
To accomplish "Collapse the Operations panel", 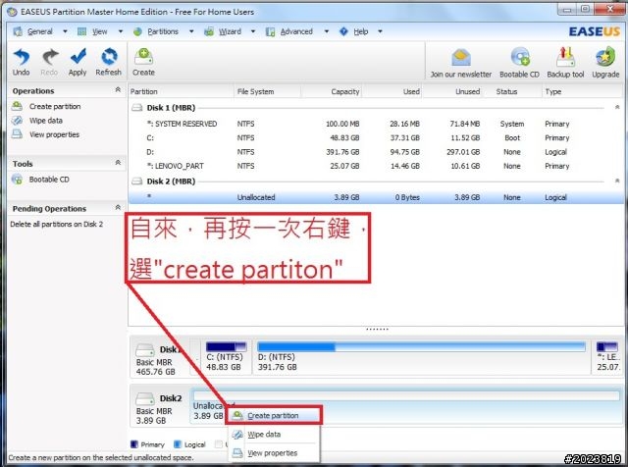I will 118,89.
